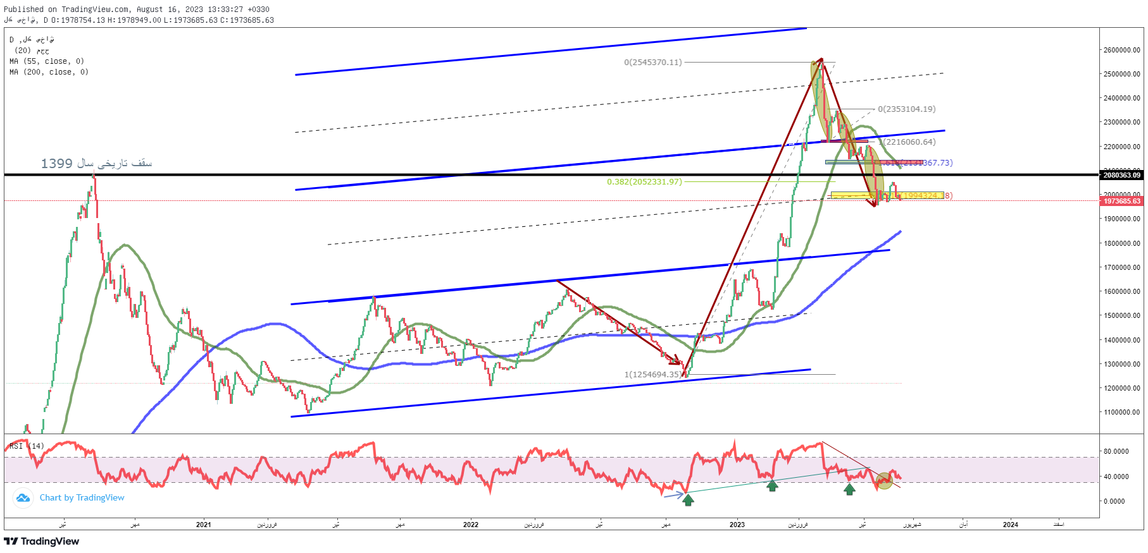The height and width of the screenshot is (553, 1148).
Task: Click the 2600000.00 tick on the price axis
Action: (x=1121, y=50)
